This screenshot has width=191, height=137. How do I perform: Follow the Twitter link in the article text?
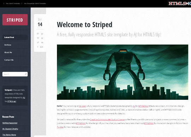click(60, 127)
